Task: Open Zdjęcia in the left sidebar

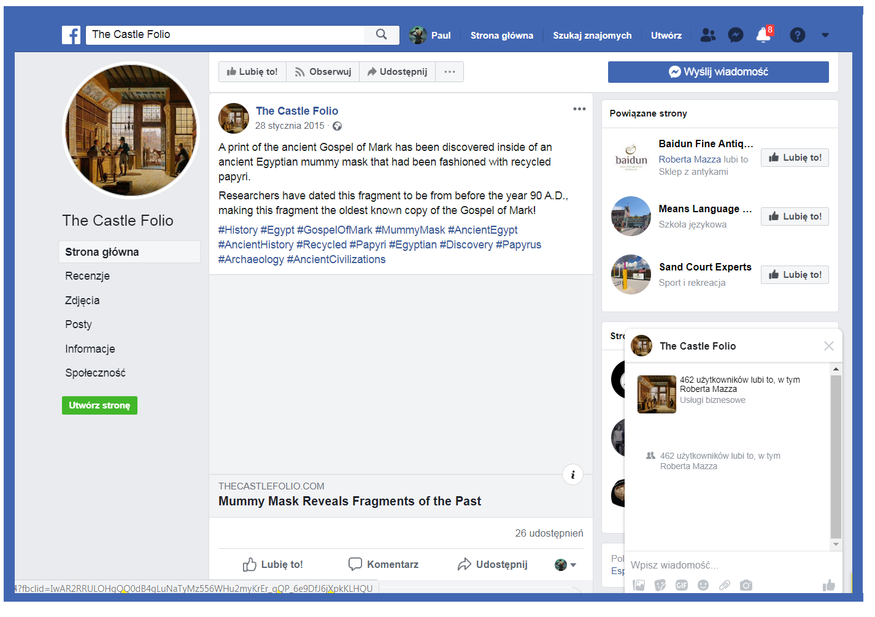Action: click(82, 301)
